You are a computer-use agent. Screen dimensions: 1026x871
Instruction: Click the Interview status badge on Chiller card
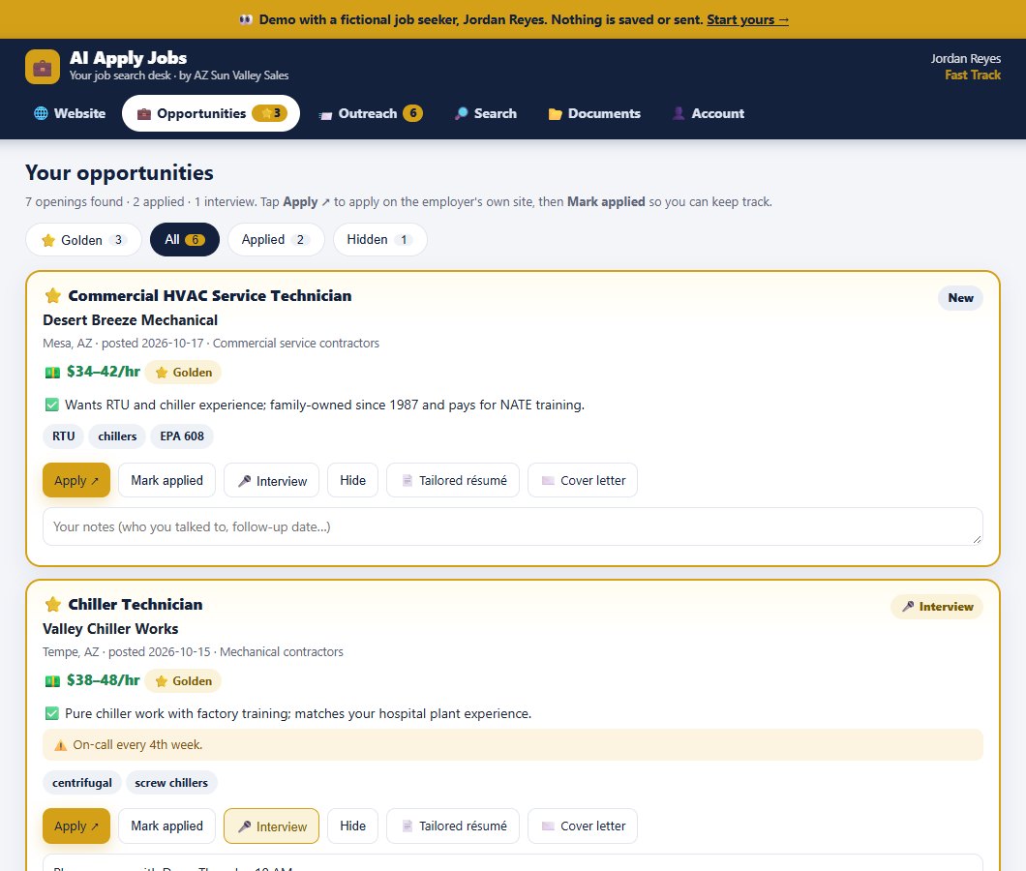(937, 607)
